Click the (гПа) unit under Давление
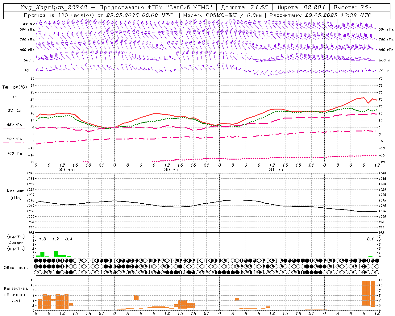This screenshot has height=316, width=395. tap(16, 198)
